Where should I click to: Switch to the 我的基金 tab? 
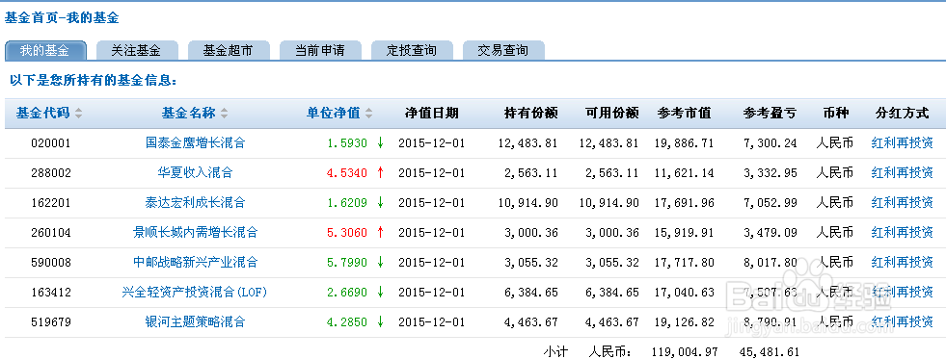tap(45, 51)
